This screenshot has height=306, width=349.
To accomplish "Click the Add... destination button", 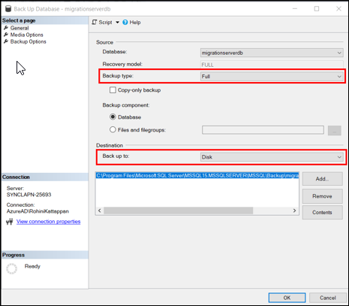I will coord(322,179).
